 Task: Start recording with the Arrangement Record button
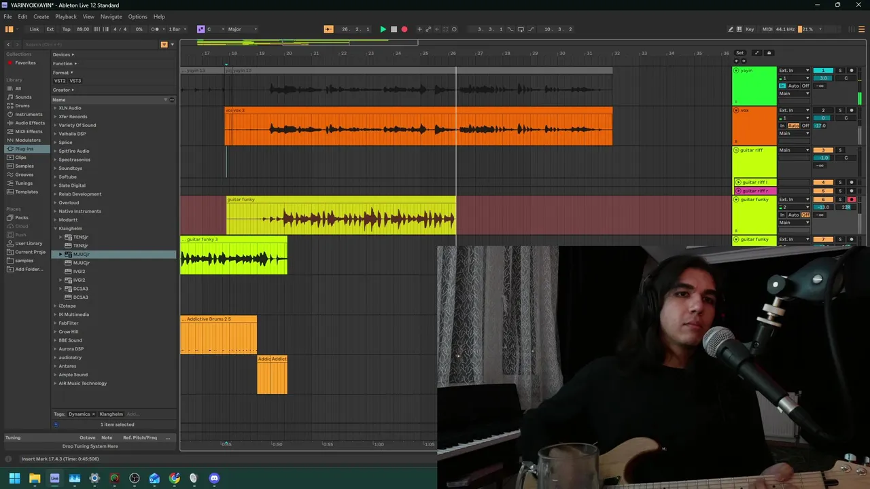404,29
